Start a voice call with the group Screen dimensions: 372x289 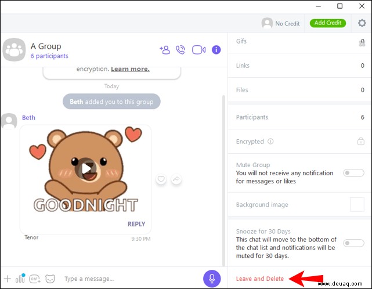coord(180,50)
